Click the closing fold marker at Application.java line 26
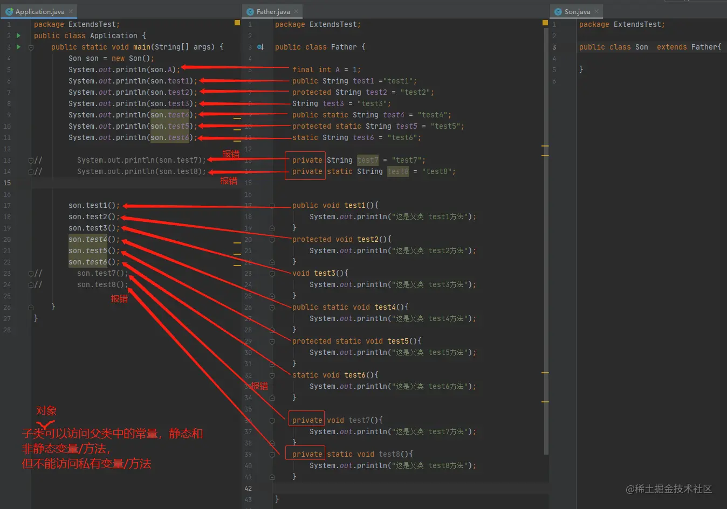This screenshot has height=509, width=727. click(31, 307)
